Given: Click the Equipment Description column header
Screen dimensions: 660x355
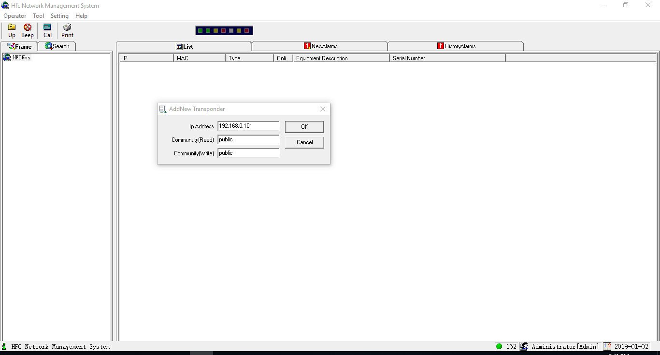Looking at the screenshot, I should point(341,58).
